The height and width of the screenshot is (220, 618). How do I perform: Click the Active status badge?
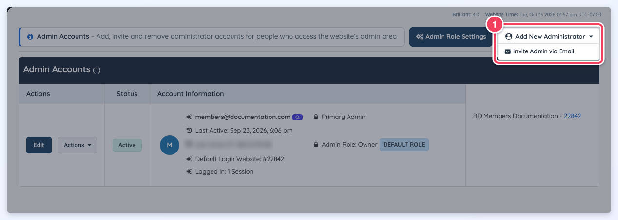[x=127, y=145]
